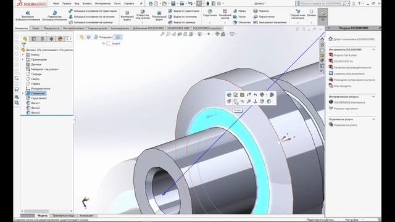The width and height of the screenshot is (395, 222).
Task: Open the Инструменты menu
Action: (103, 4)
